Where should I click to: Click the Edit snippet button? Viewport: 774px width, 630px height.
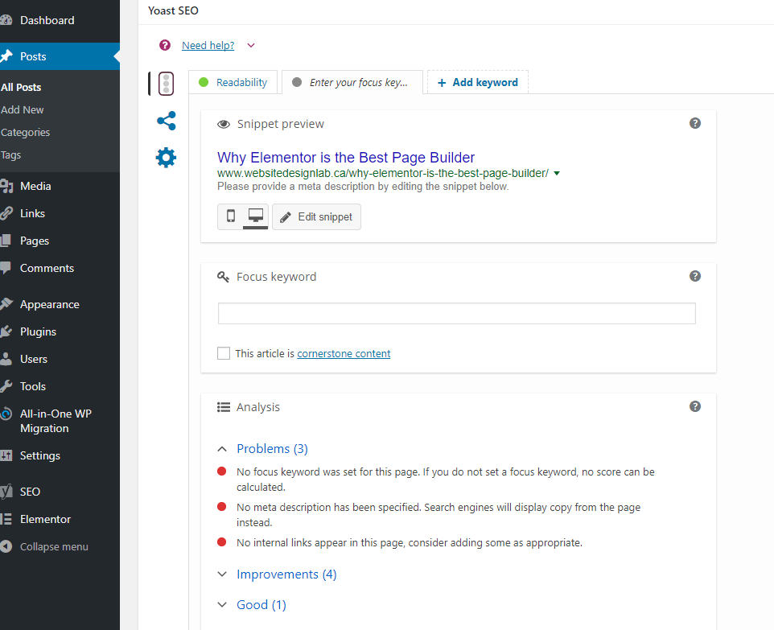click(x=316, y=216)
